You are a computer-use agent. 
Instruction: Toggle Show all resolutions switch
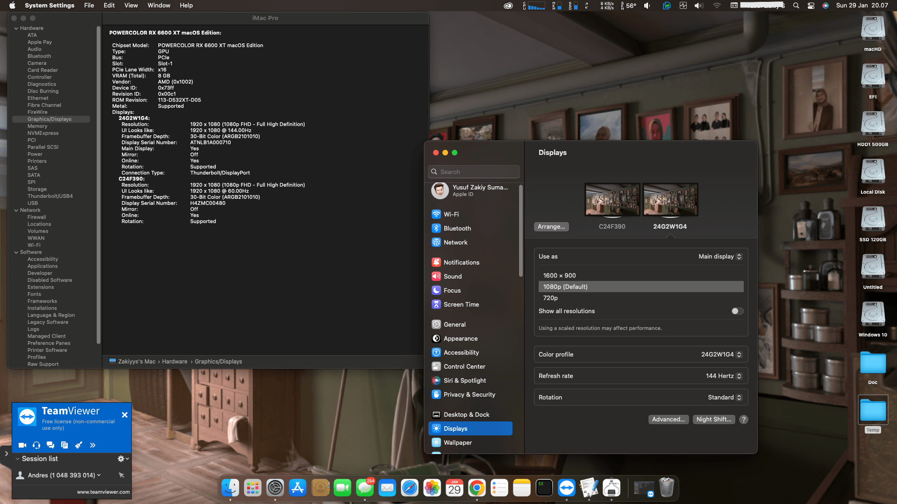pyautogui.click(x=737, y=311)
